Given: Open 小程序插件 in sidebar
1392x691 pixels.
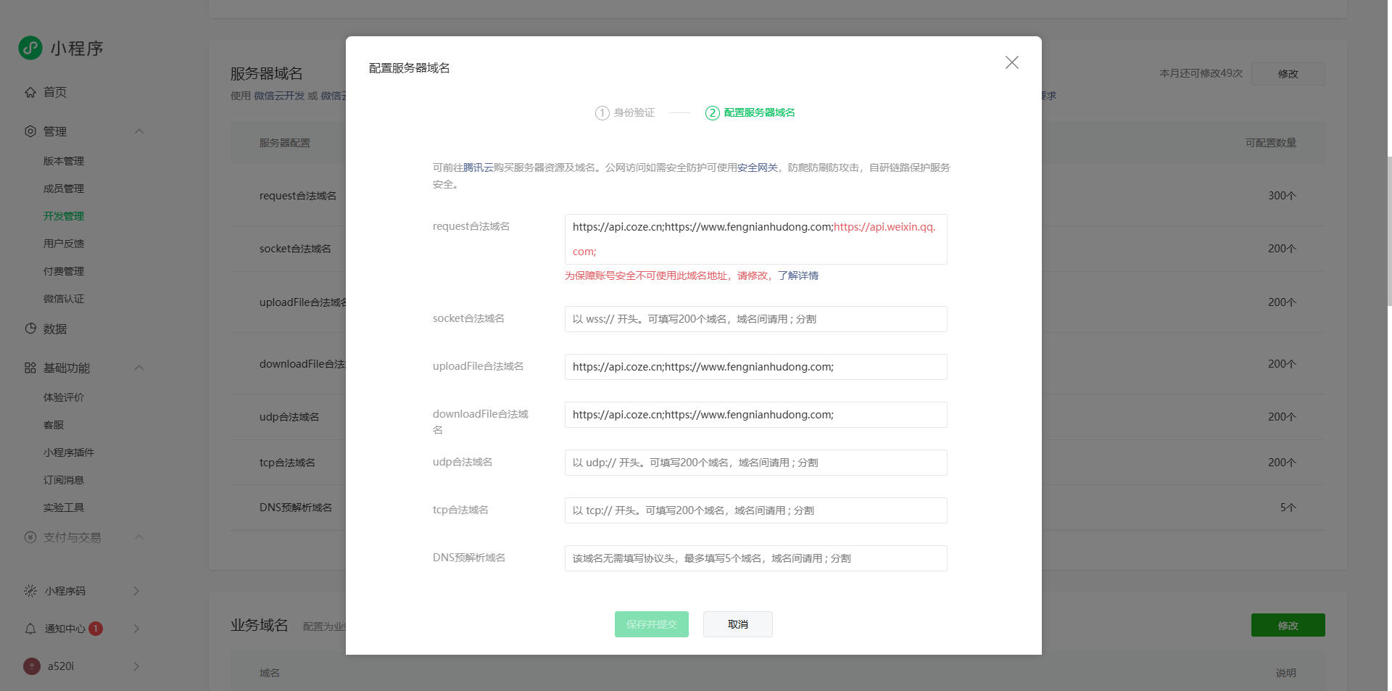Looking at the screenshot, I should point(69,452).
